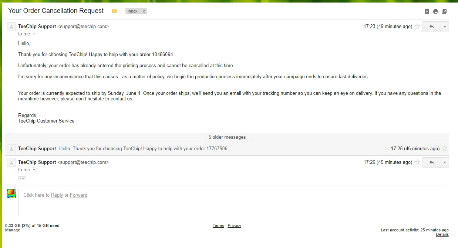Viewport: 458px width, 248px height.
Task: Star the 17:26 message
Action: coord(417,162)
